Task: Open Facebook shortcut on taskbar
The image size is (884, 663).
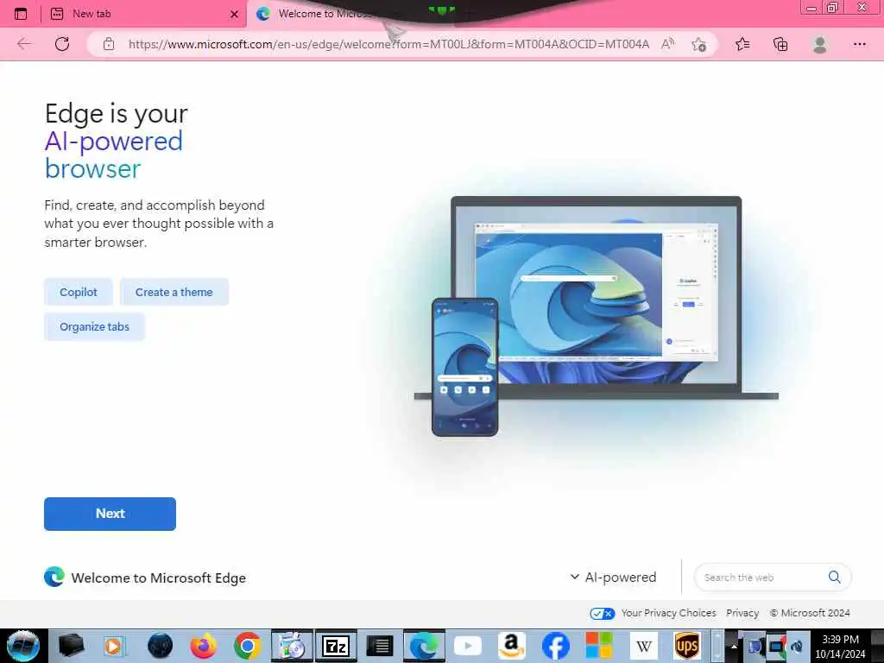Action: (555, 646)
